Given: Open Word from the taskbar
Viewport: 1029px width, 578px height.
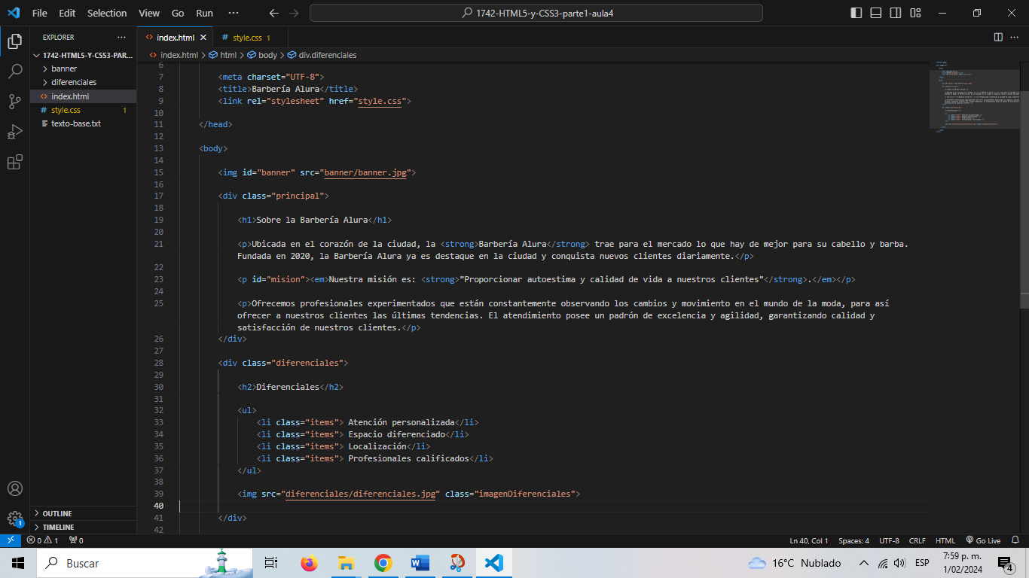Looking at the screenshot, I should click(x=420, y=563).
